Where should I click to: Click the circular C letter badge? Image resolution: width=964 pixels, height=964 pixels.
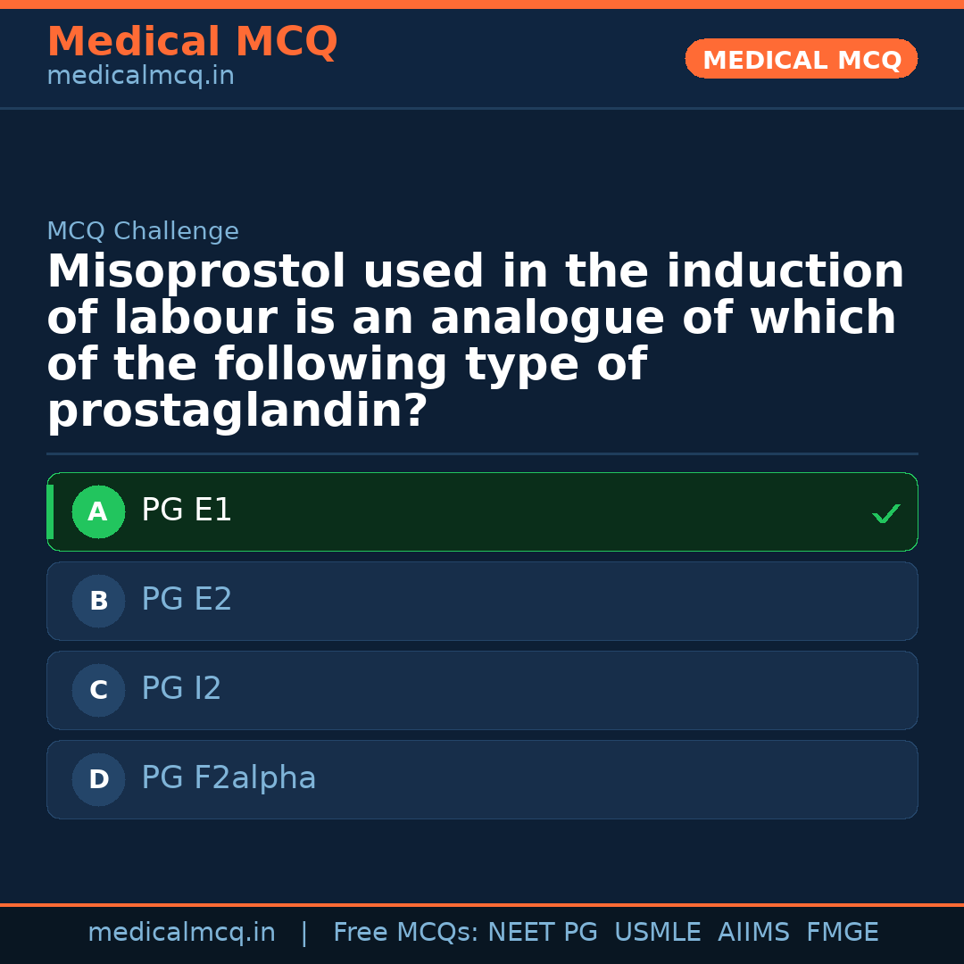tap(98, 690)
